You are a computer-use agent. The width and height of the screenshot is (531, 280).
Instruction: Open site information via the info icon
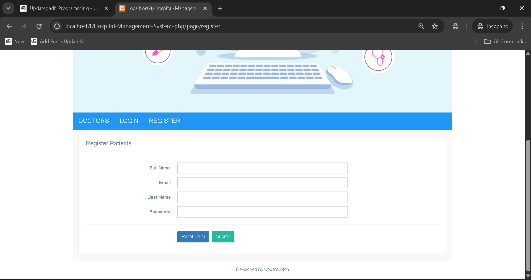click(x=57, y=26)
